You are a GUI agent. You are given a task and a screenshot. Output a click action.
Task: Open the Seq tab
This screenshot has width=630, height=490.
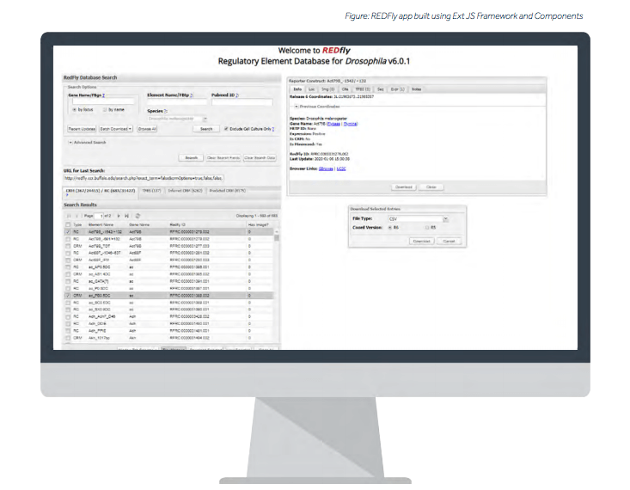tap(380, 89)
